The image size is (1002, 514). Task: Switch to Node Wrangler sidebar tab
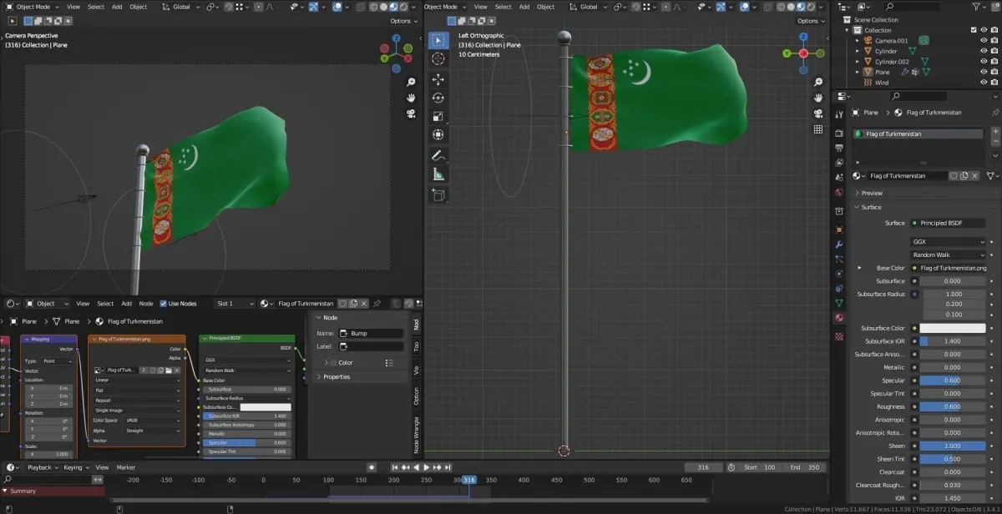(416, 435)
